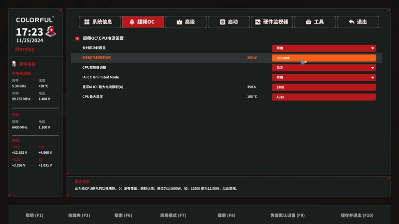399x224 pixels.
Task: Click the 帮助 (F1) button
Action: 34,215
